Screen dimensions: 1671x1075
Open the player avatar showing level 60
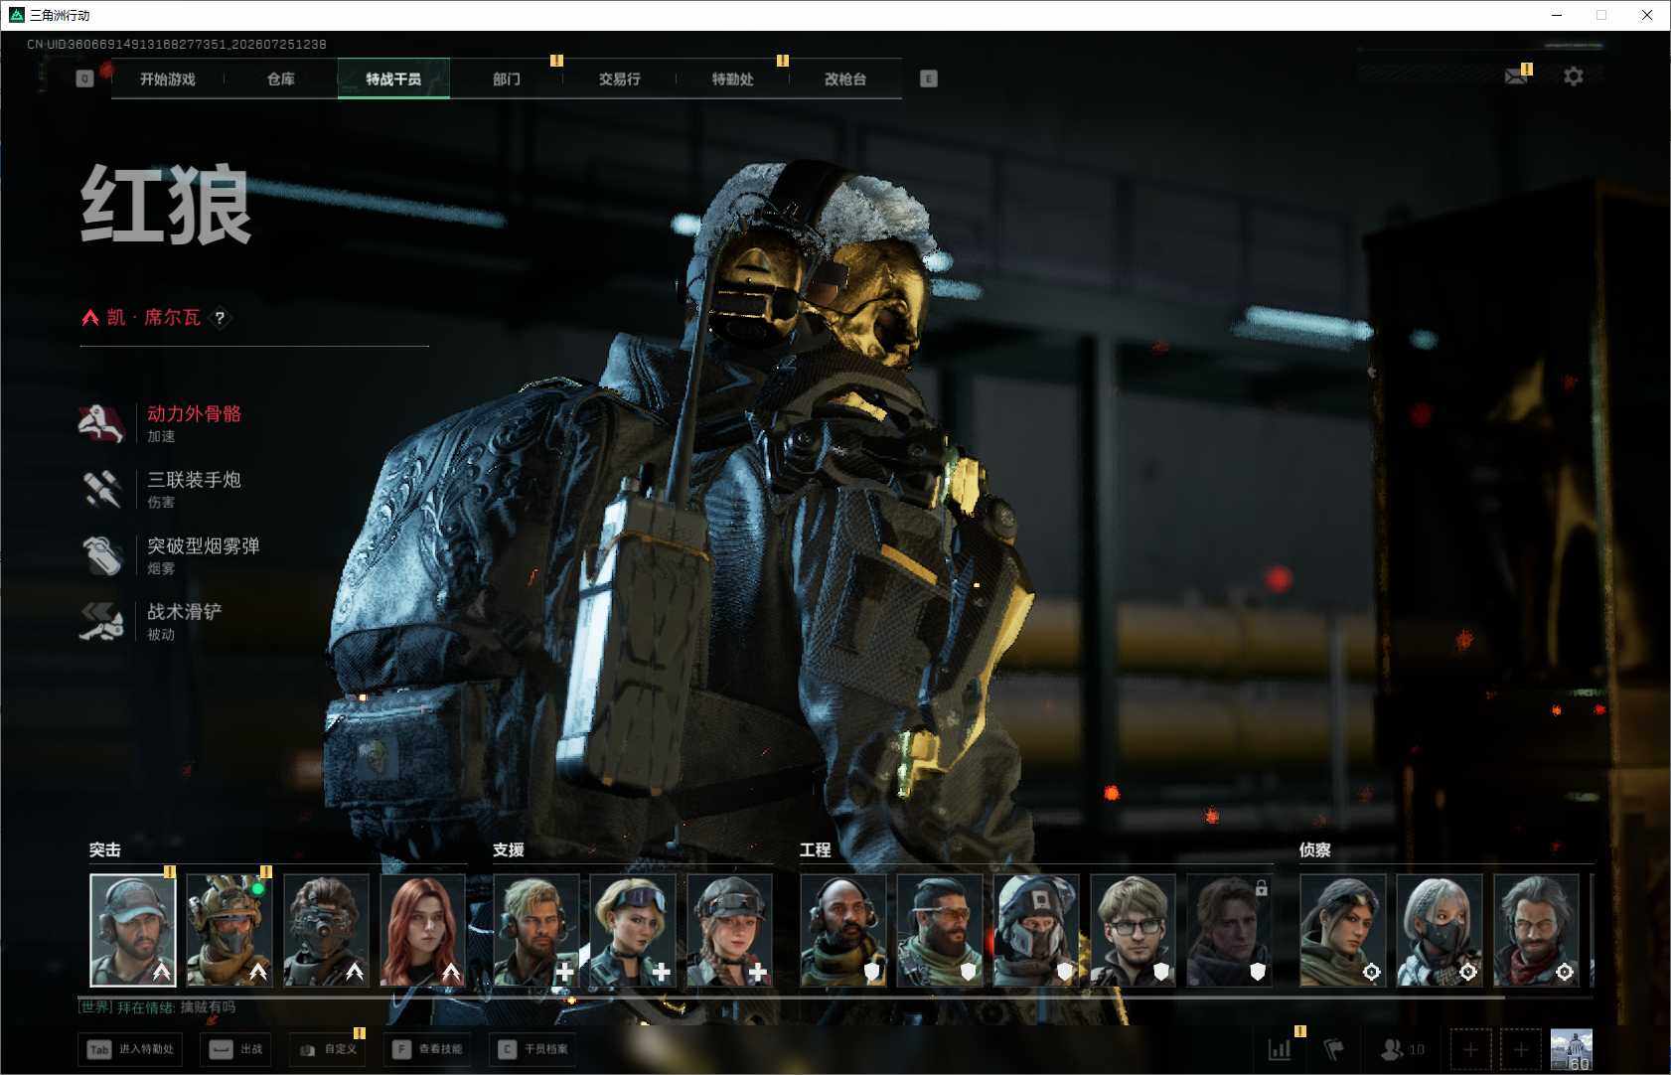1572,1049
